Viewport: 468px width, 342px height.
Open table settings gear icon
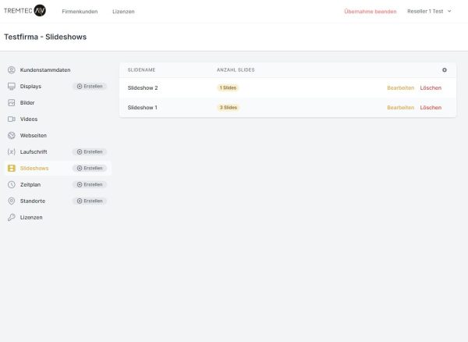coord(445,70)
